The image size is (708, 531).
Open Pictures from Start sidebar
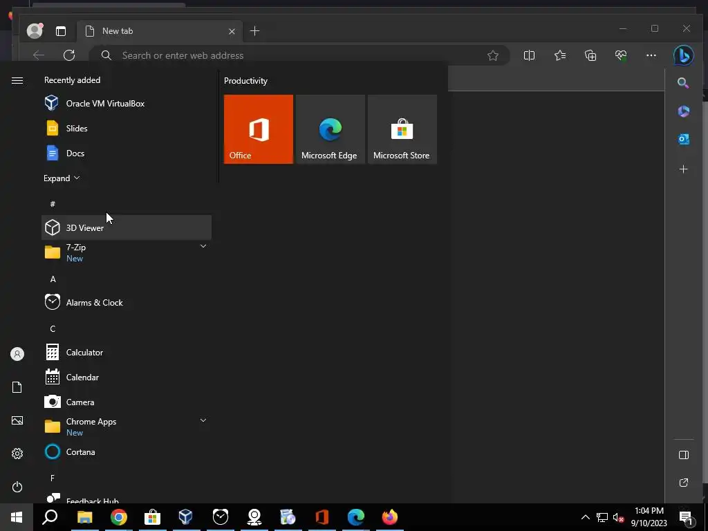pos(17,420)
